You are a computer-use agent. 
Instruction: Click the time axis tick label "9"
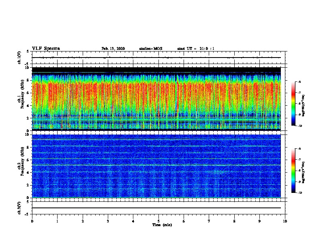point(259,221)
